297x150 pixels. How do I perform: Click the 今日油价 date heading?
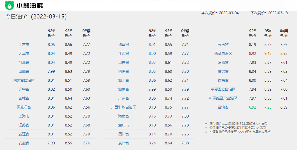coord(36,17)
